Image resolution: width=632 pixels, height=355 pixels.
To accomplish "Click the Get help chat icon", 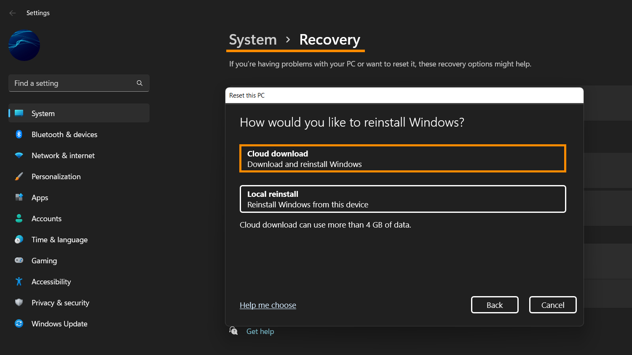I will coord(233,331).
